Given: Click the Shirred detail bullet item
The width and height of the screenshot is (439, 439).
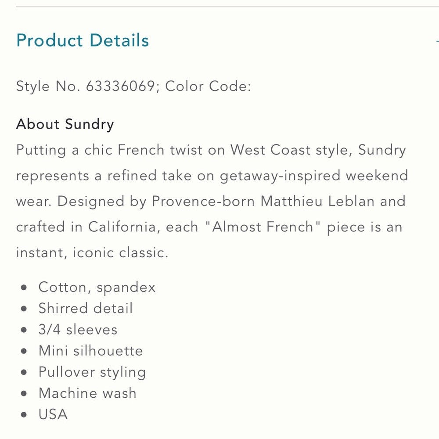Looking at the screenshot, I should click(x=85, y=308).
